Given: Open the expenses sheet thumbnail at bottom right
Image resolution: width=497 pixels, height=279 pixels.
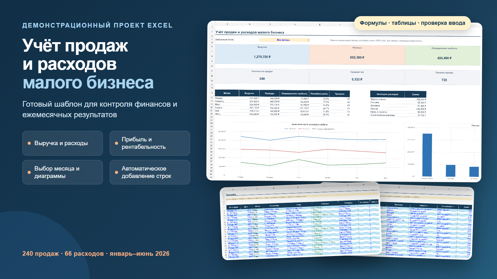Looking at the screenshot, I should (426, 223).
